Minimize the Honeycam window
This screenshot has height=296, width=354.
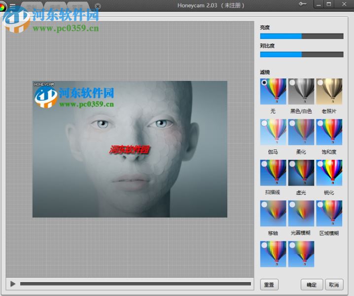[x=319, y=4]
